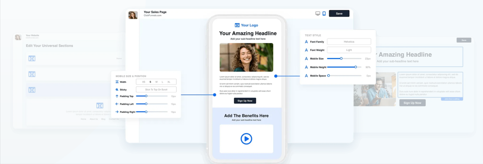Viewport: 483px width, 164px height.
Task: Select the M width option
Action: click(156, 82)
